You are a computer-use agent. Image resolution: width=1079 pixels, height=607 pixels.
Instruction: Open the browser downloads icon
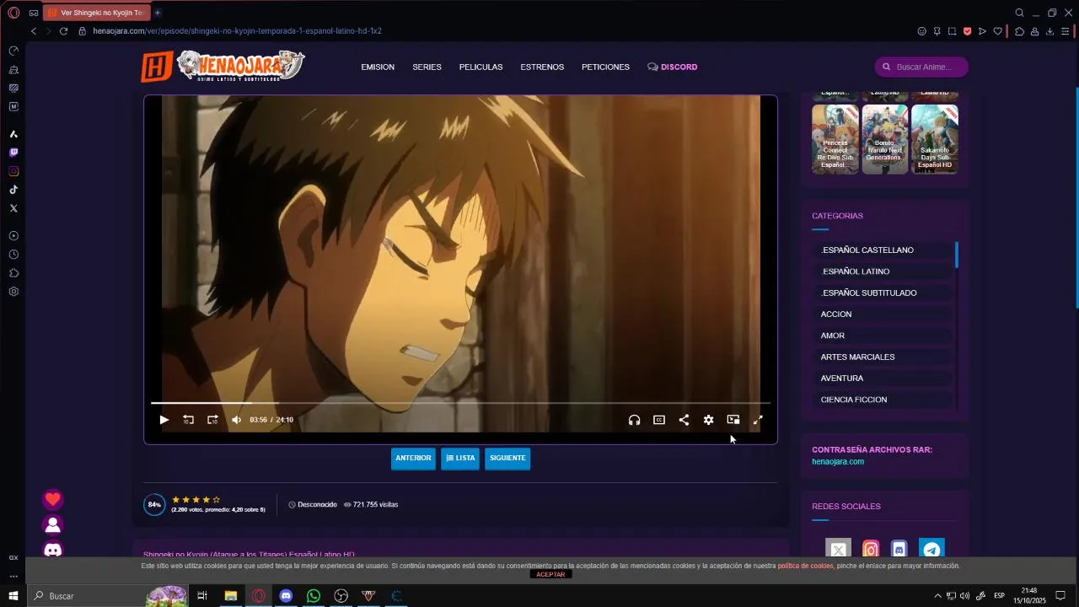point(1049,31)
